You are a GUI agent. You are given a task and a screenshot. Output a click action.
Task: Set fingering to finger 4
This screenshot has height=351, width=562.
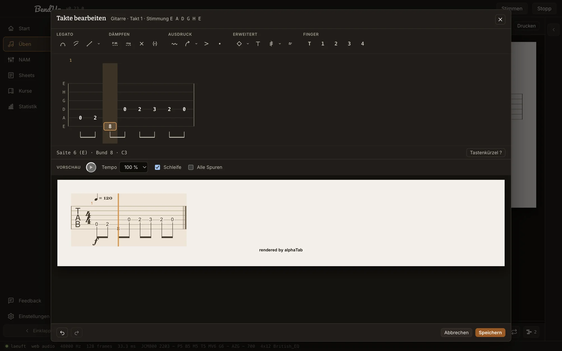tap(362, 44)
